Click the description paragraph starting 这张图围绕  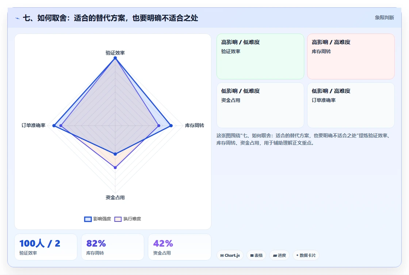coord(303,139)
